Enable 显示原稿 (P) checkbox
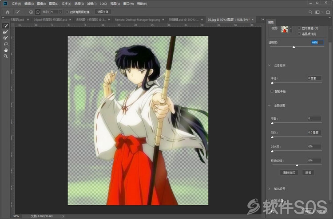333x219 pixels. [x=299, y=28]
